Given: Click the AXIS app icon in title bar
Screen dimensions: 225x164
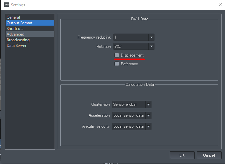Looking at the screenshot, I should [x=7, y=5].
